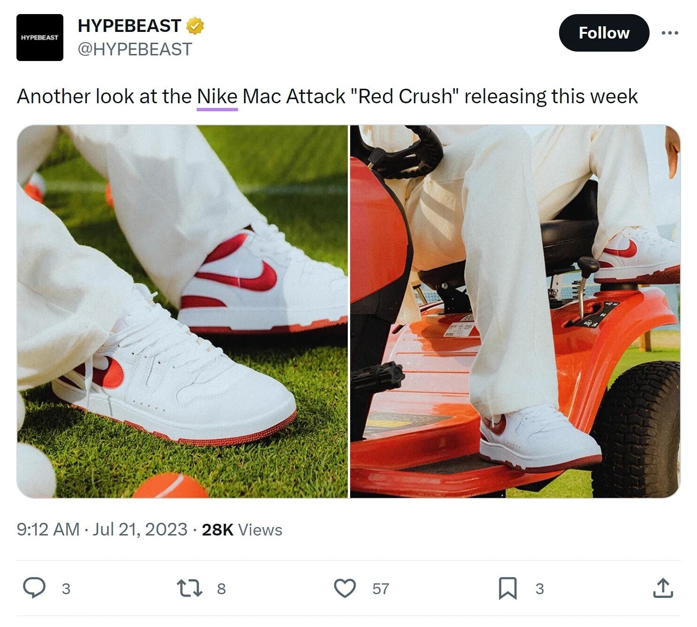
Task: Click the gold verified badge next to HYPEBEAST
Action: click(195, 27)
